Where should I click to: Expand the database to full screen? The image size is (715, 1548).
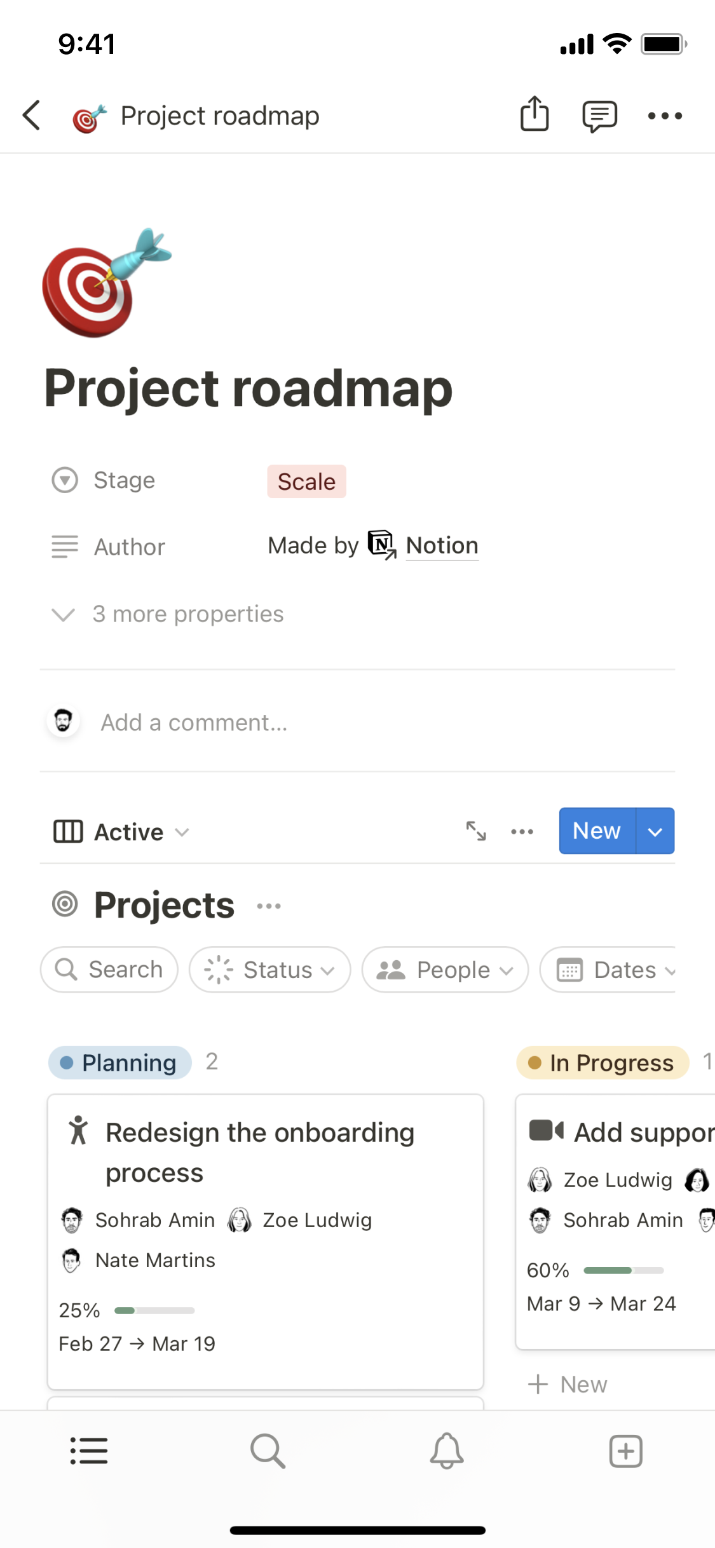476,831
